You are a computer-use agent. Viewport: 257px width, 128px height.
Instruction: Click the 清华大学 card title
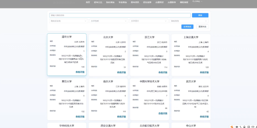coord(67,37)
